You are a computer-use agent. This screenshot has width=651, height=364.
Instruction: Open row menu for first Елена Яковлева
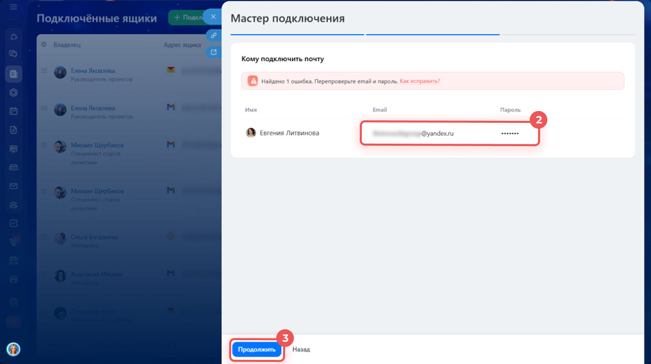(x=44, y=71)
